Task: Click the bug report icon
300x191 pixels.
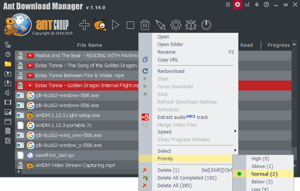Action: 191,25
